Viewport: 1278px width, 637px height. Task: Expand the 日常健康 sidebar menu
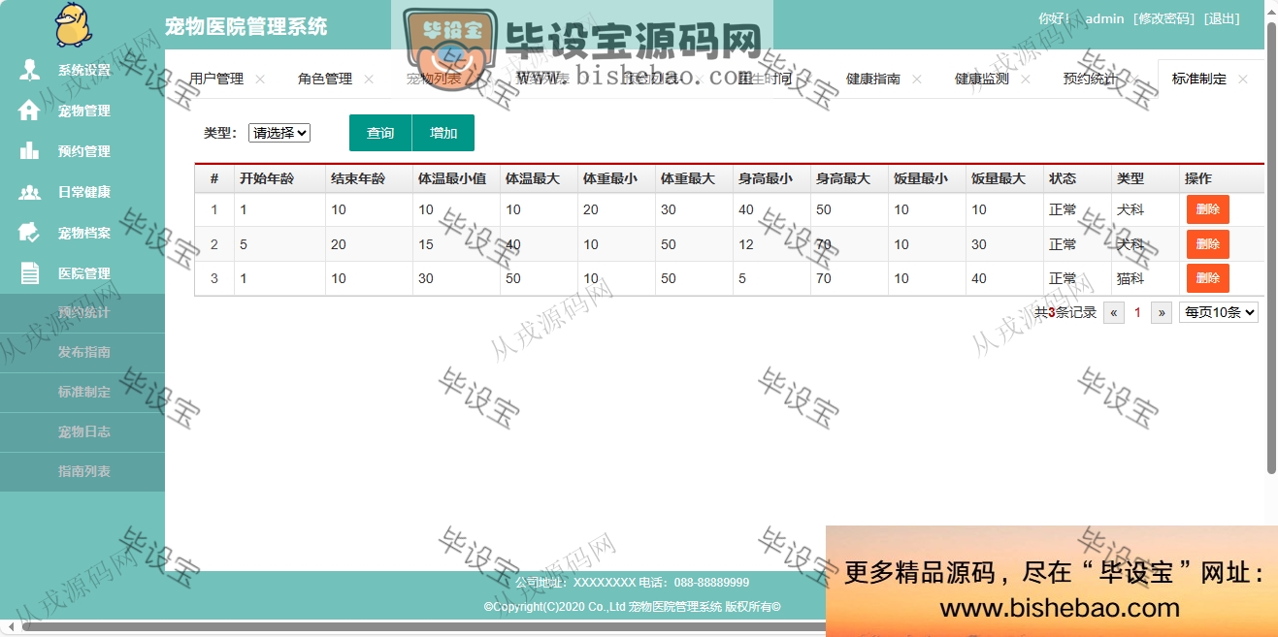[82, 192]
